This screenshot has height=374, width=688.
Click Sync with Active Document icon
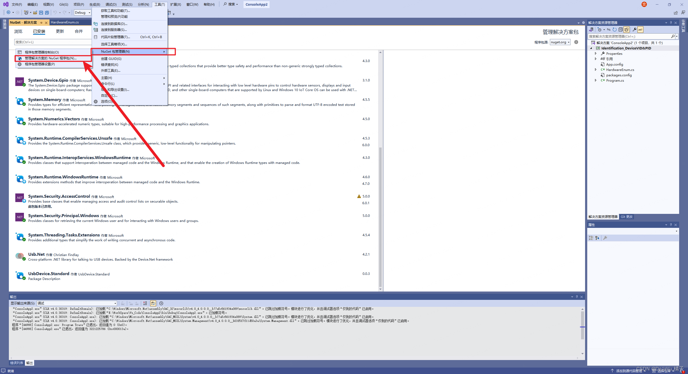(x=609, y=30)
